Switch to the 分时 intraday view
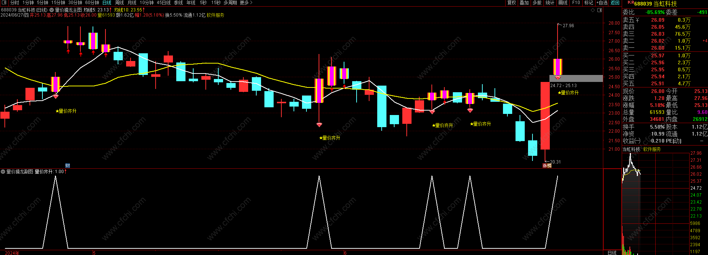The width and height of the screenshot is (708, 255). tap(15, 3)
